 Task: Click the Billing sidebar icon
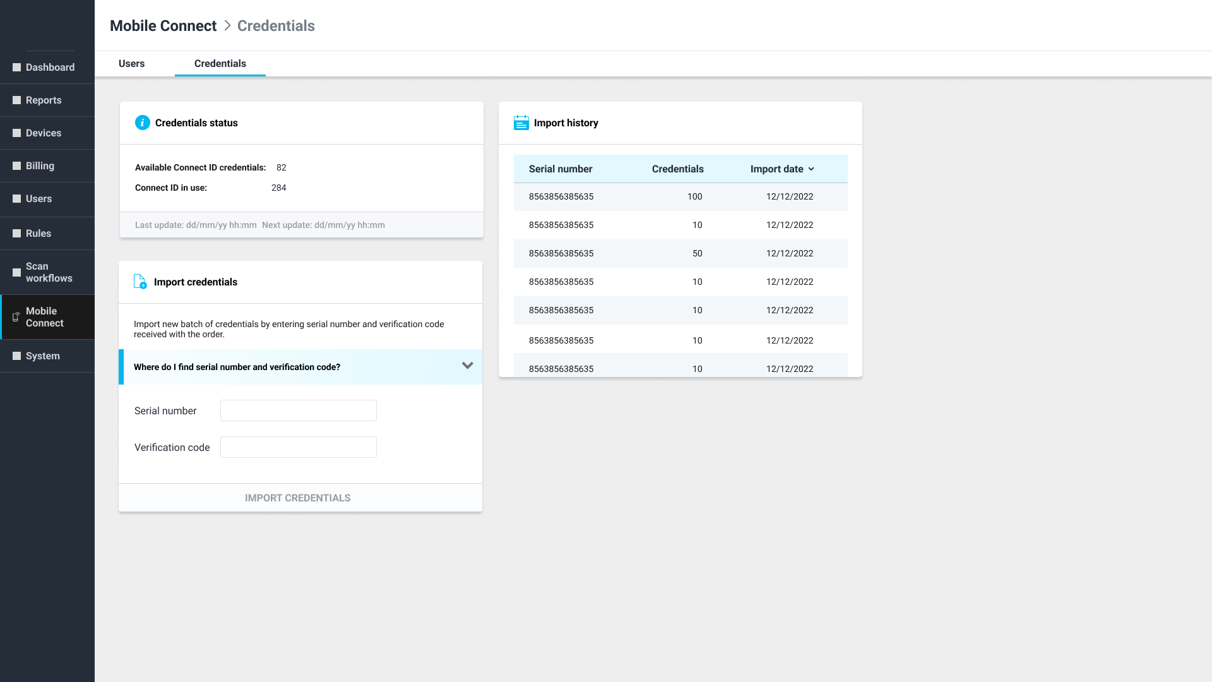click(x=17, y=166)
